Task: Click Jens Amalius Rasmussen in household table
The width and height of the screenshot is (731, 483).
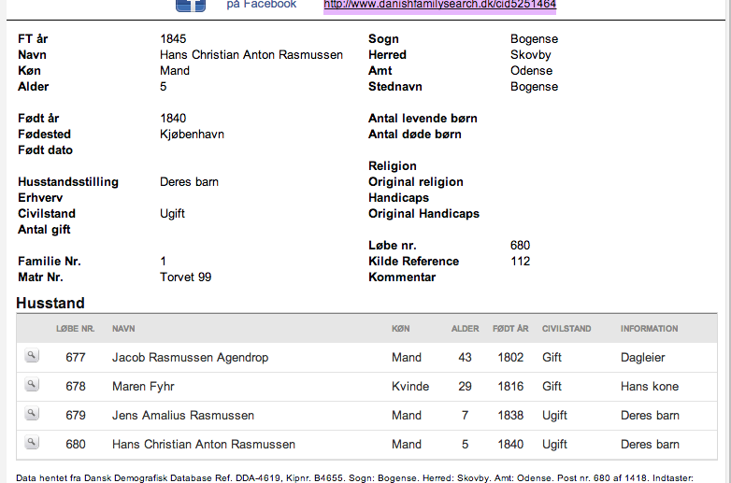Action: click(183, 415)
